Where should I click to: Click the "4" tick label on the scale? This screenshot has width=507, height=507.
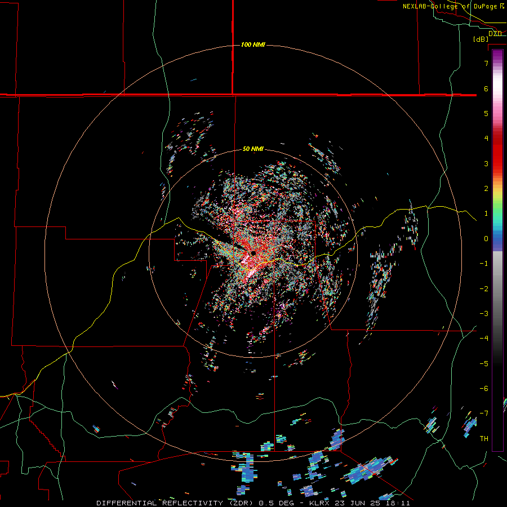[x=486, y=139]
